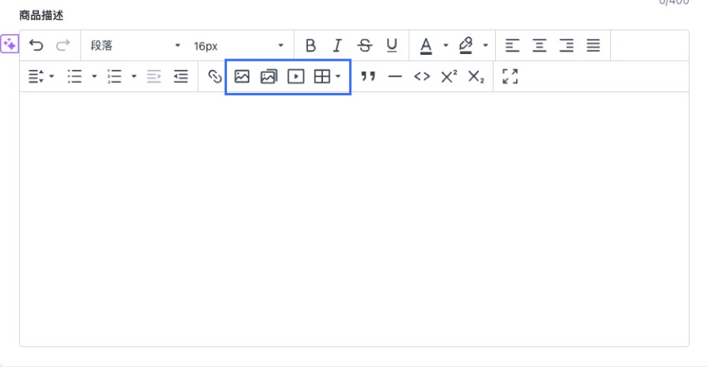Insert a link with the chain icon

point(215,76)
